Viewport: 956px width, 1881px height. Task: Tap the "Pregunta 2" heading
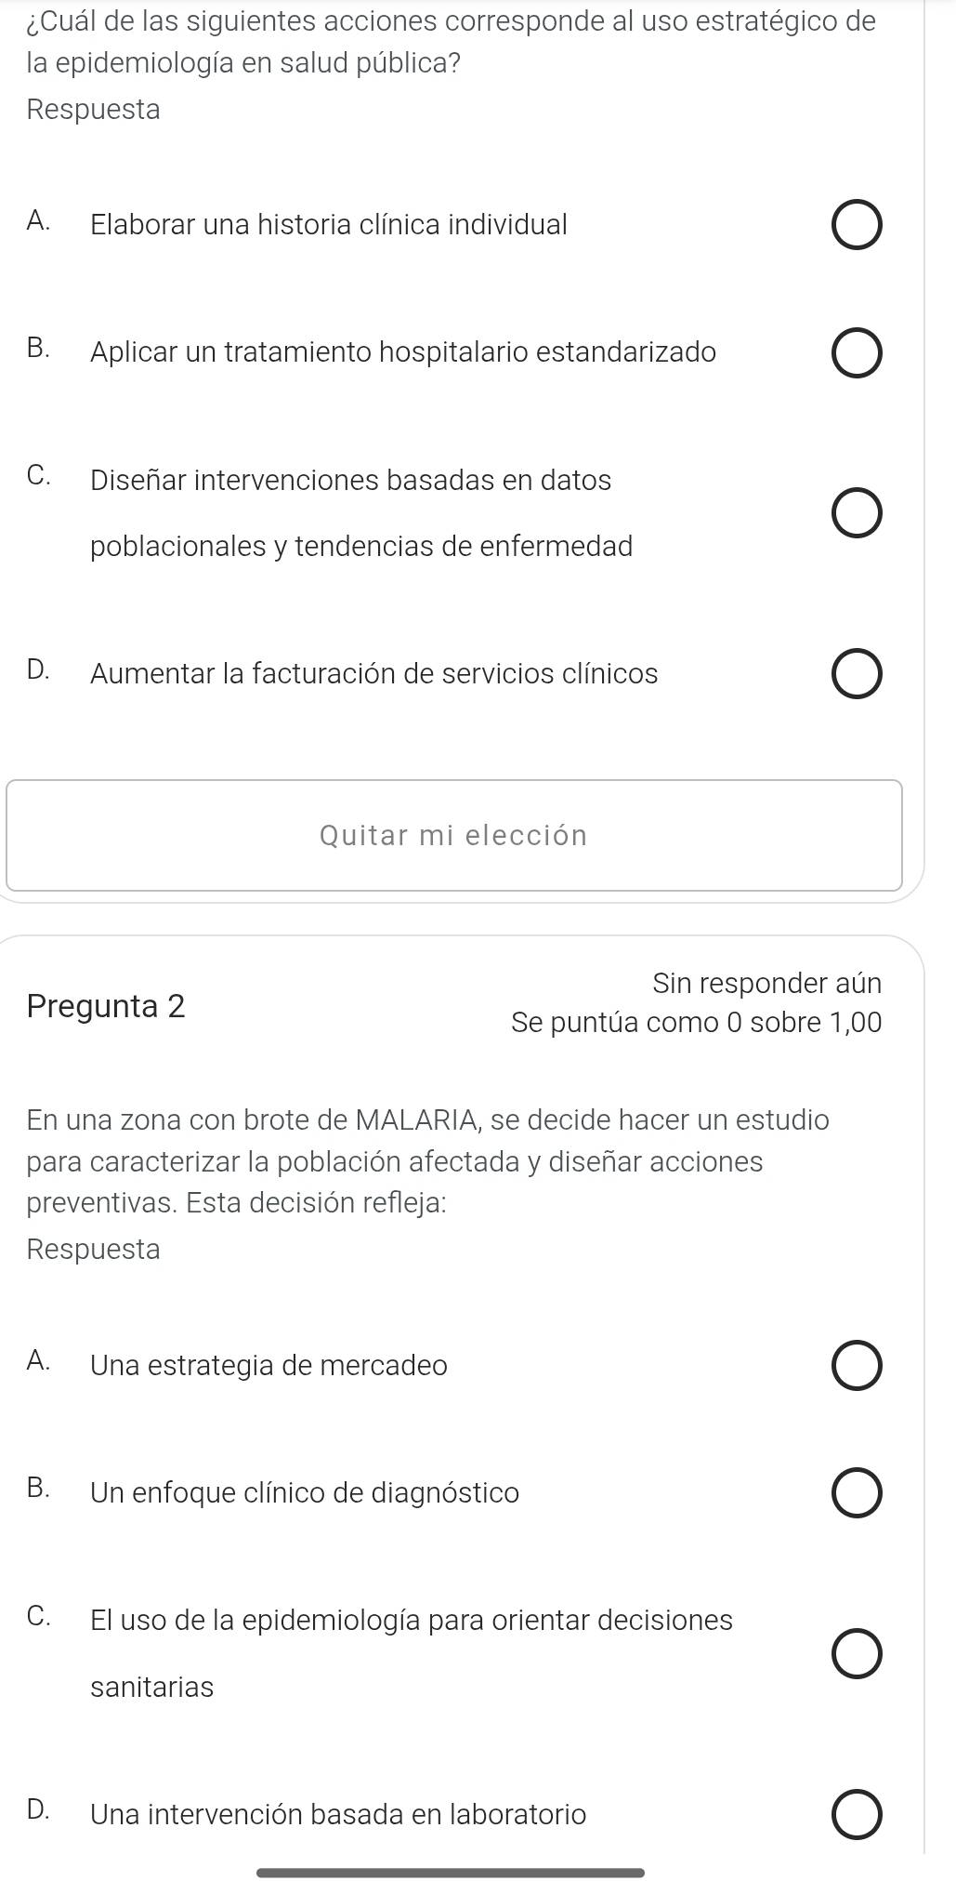point(107,1005)
